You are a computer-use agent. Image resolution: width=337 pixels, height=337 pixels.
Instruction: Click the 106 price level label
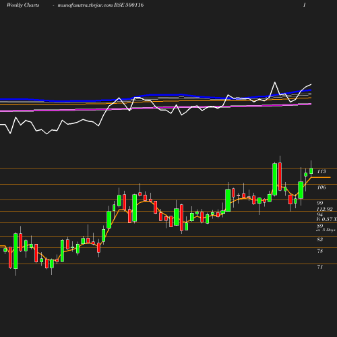321,187
